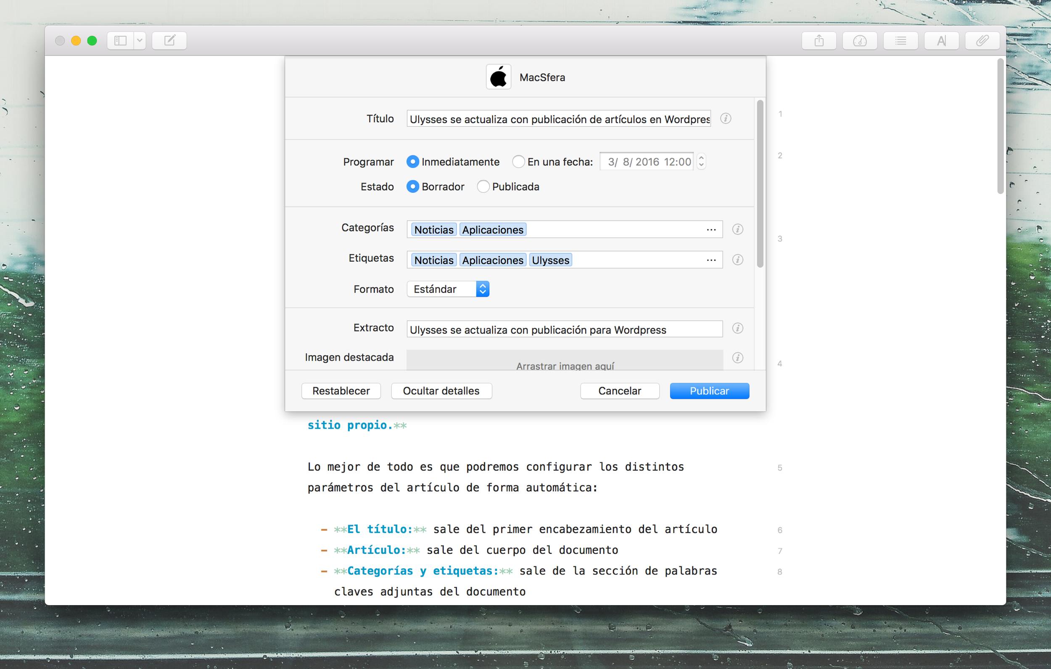1051x669 pixels.
Task: Click the info icon beside Etiquetas
Action: pos(738,260)
